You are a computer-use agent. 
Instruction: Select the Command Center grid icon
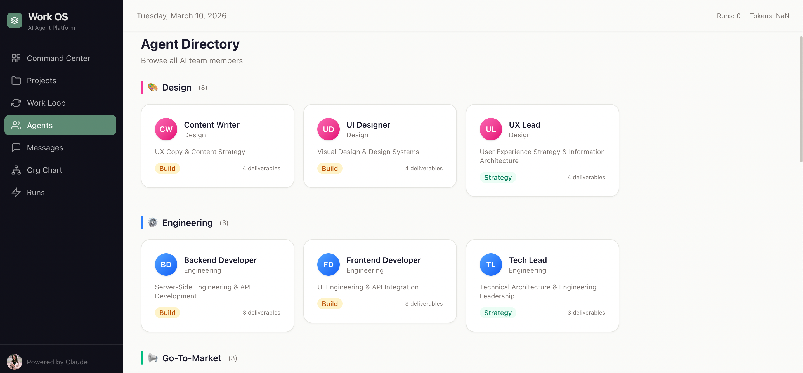point(16,58)
